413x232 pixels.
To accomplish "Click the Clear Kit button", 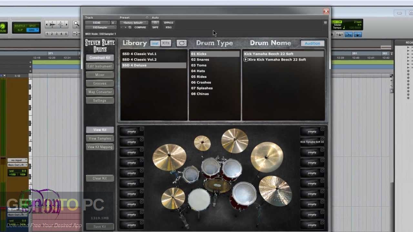I will tap(100, 178).
